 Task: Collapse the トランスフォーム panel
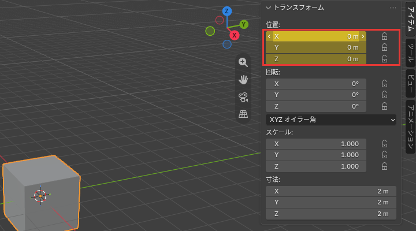click(268, 8)
